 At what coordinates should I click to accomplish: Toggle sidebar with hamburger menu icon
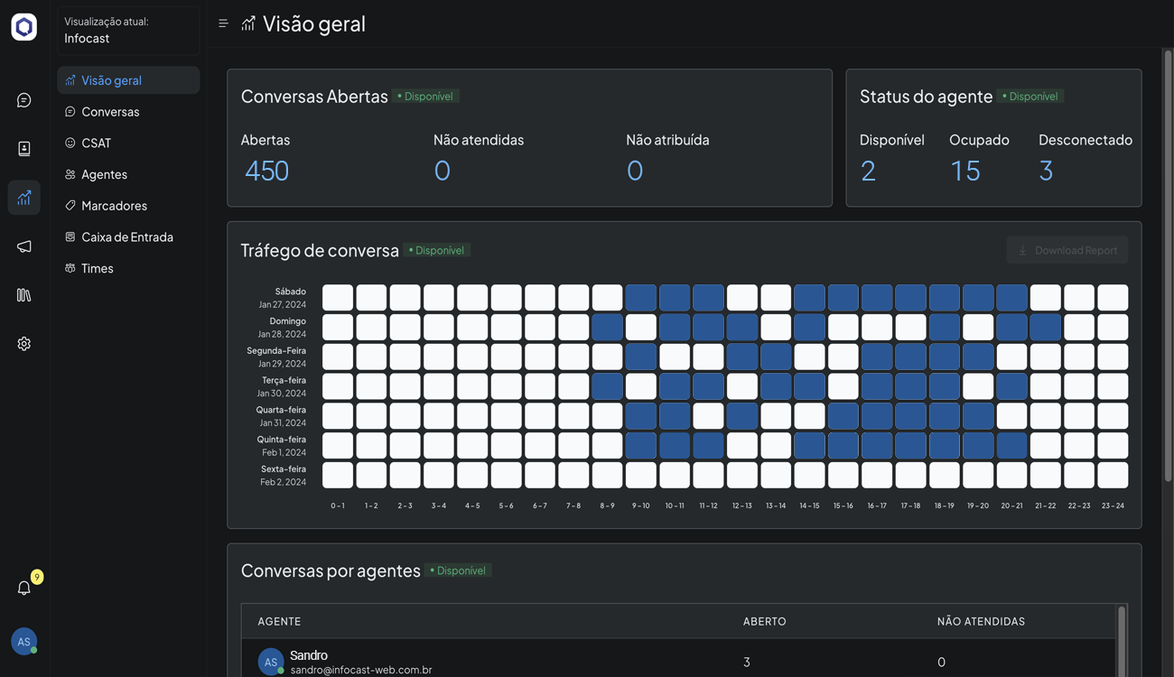point(223,23)
